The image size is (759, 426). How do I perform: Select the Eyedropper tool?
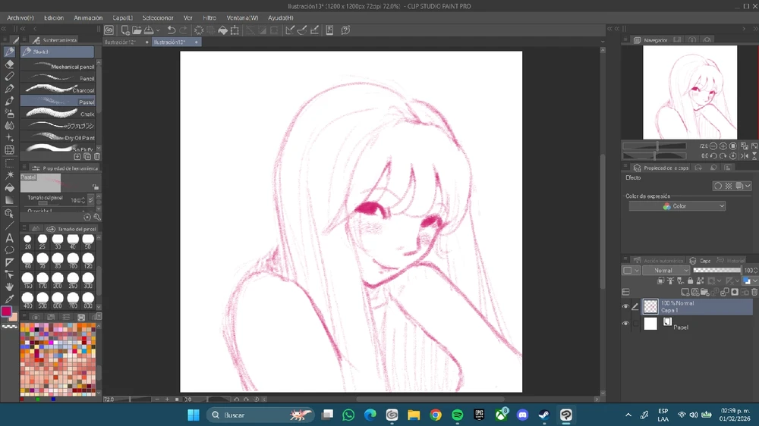point(9,299)
